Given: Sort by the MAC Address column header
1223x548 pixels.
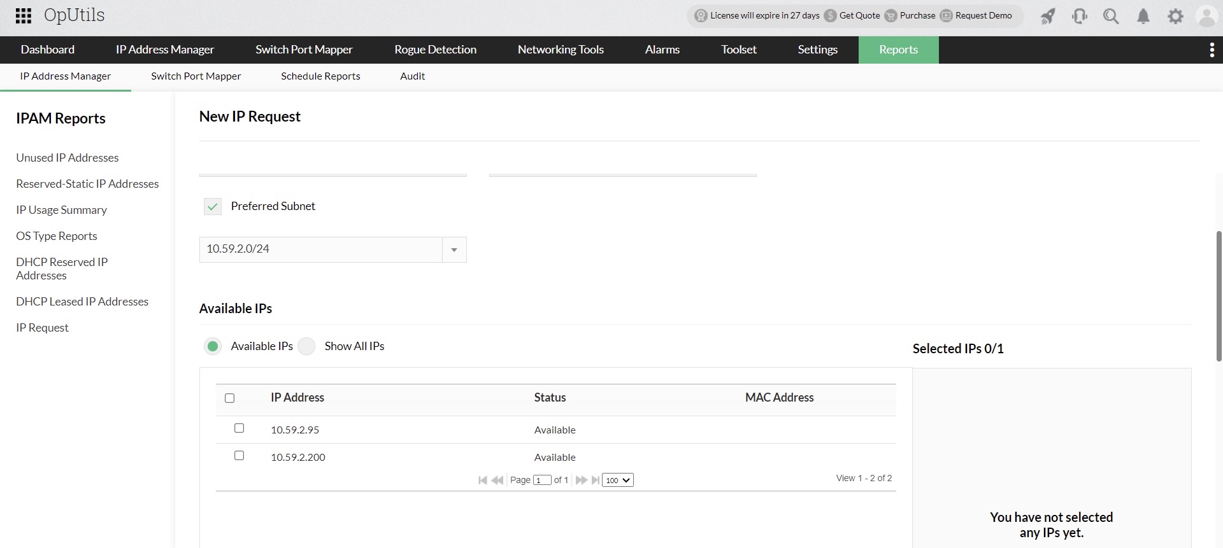Looking at the screenshot, I should (780, 398).
